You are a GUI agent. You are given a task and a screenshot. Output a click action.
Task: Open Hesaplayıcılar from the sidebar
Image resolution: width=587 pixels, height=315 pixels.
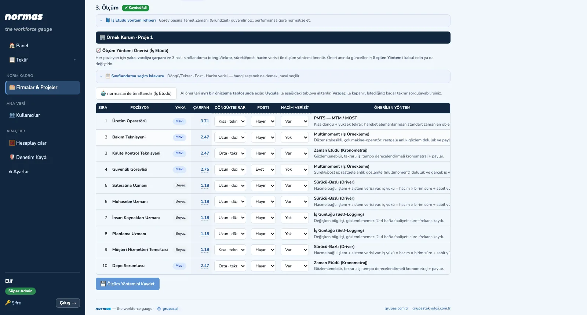tap(43, 143)
